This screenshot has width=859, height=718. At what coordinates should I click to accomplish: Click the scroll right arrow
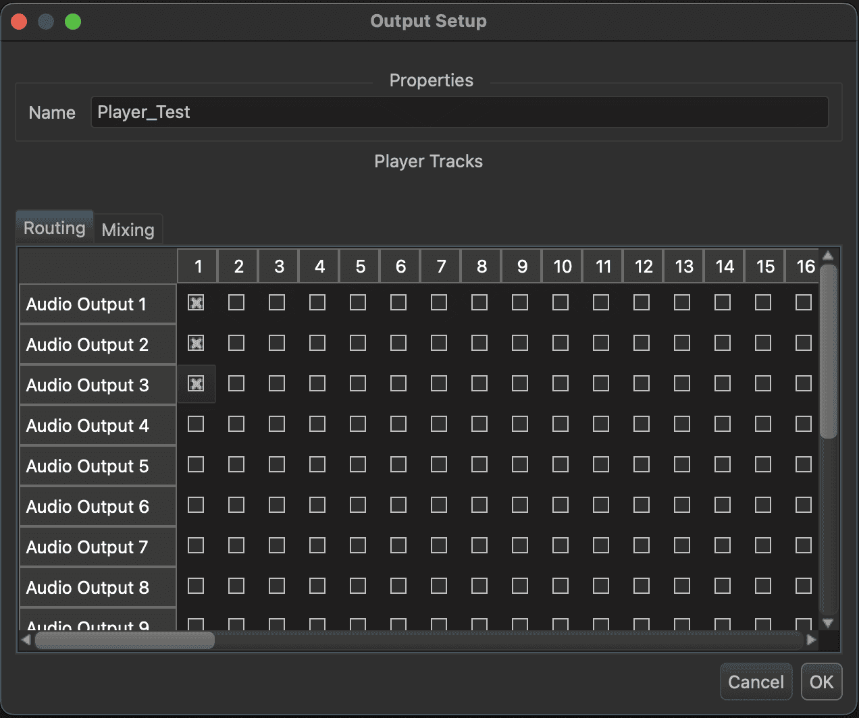coord(811,640)
